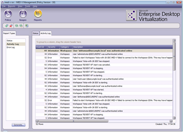The width and height of the screenshot is (183, 132).
Task: Maximize the MED-V Management window
Action: [174, 2]
